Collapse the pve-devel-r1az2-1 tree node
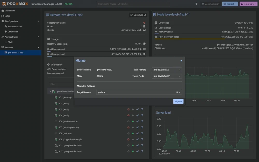The height and width of the screenshot is (162, 259). pos(50,91)
